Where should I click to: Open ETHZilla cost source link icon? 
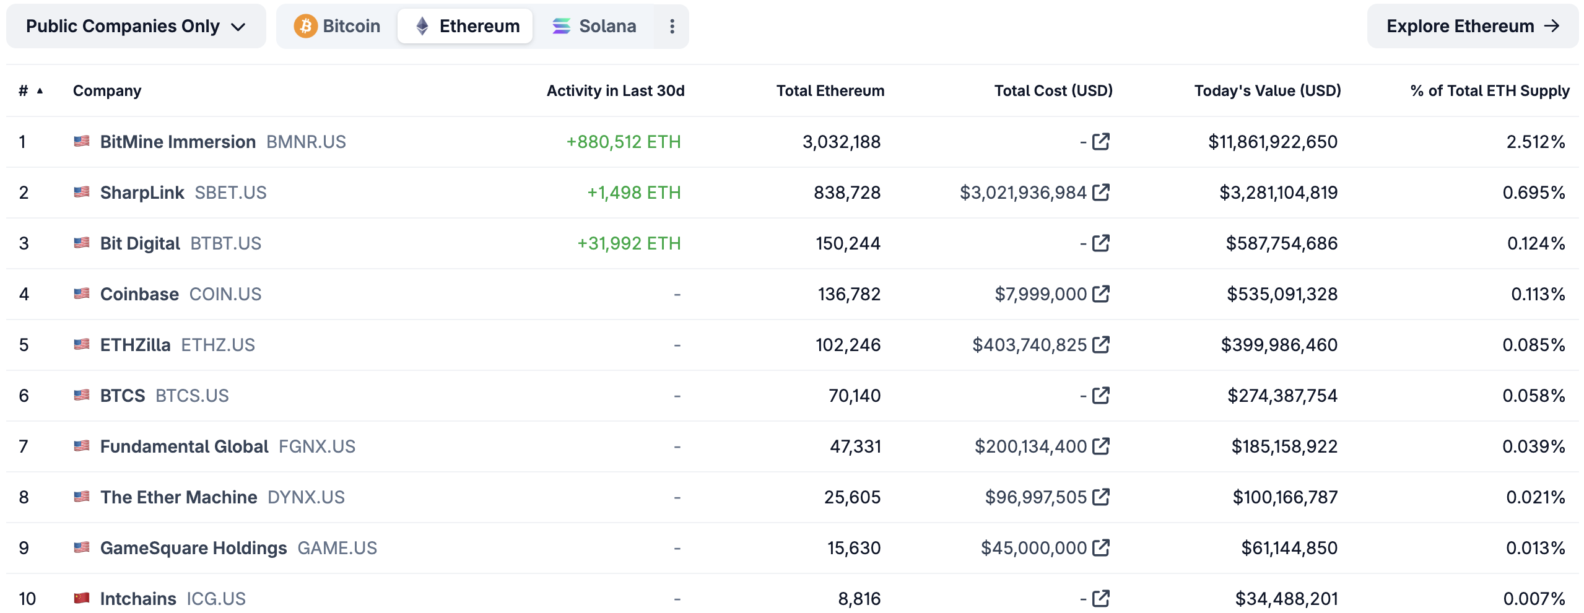tap(1100, 345)
